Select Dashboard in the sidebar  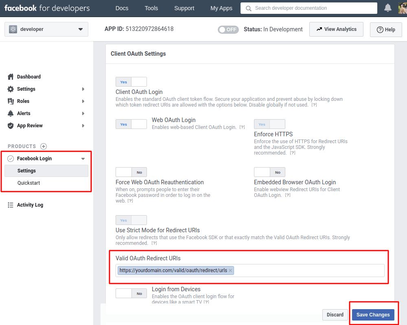[29, 76]
